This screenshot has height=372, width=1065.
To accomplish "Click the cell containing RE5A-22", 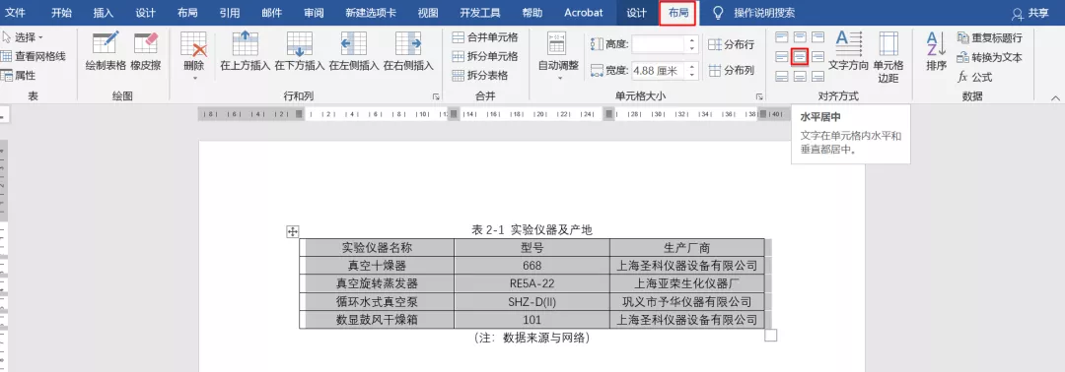I will pyautogui.click(x=532, y=283).
